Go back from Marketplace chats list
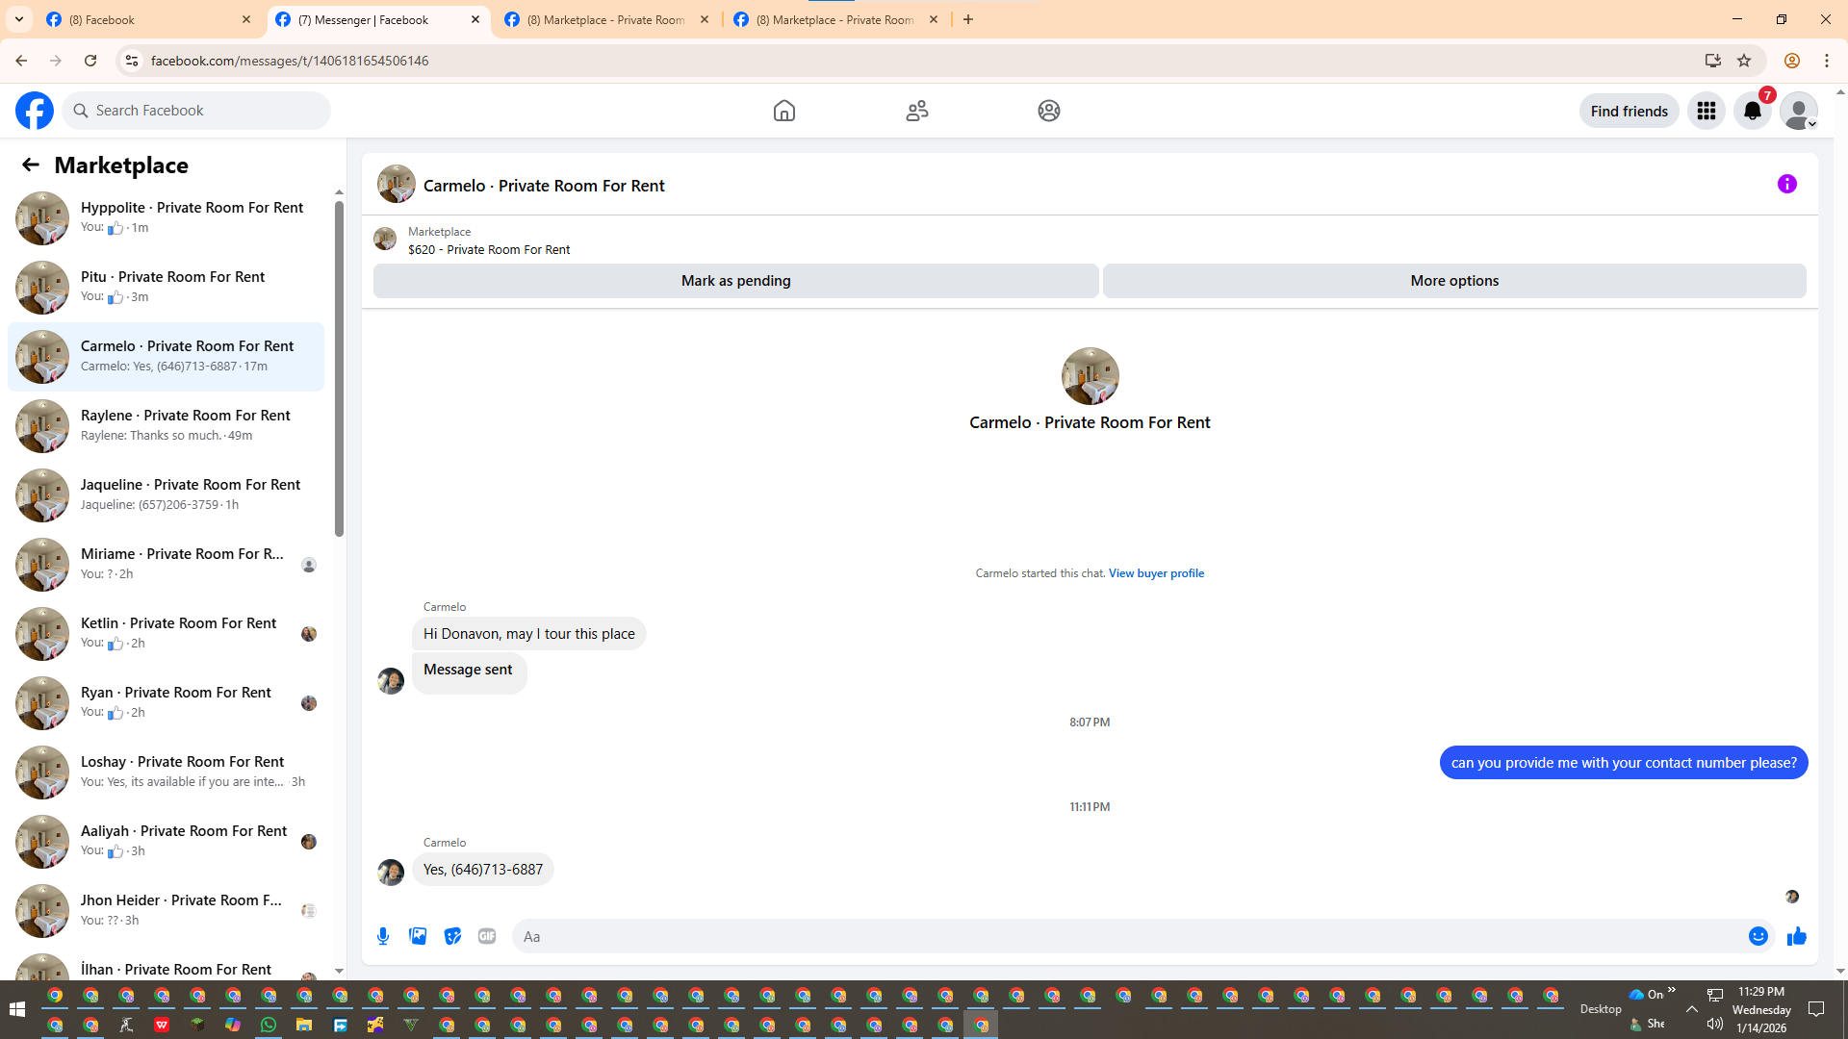The image size is (1848, 1039). [31, 165]
